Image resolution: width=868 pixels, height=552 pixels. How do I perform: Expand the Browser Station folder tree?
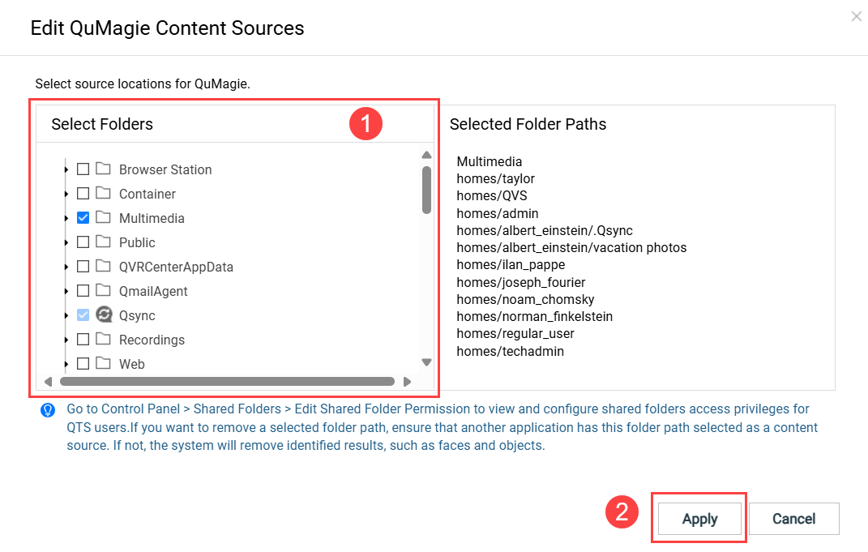pyautogui.click(x=66, y=169)
